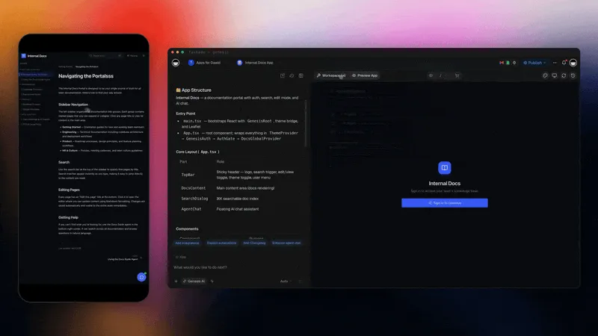598x336 pixels.
Task: Click the 'AgentChat' table cell
Action: pyautogui.click(x=191, y=209)
